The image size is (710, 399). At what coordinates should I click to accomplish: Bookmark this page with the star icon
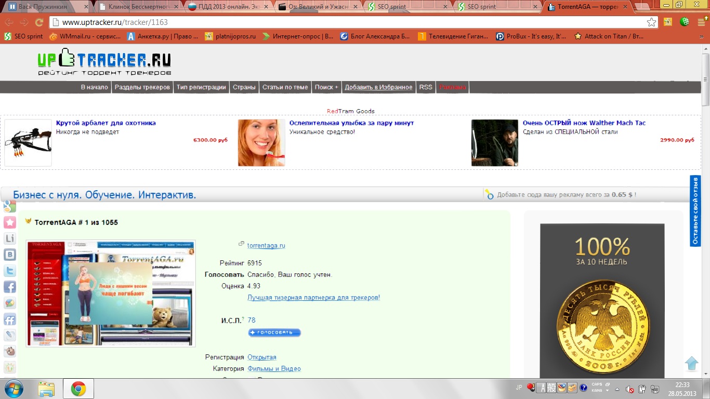pos(651,22)
